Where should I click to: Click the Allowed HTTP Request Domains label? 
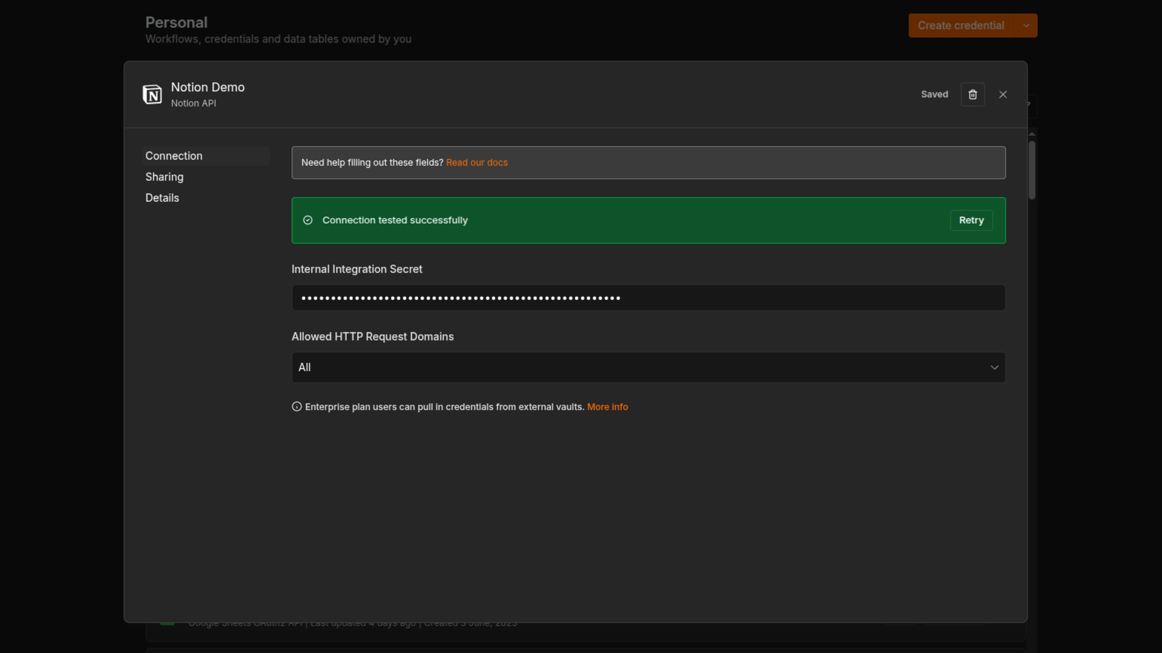click(373, 337)
